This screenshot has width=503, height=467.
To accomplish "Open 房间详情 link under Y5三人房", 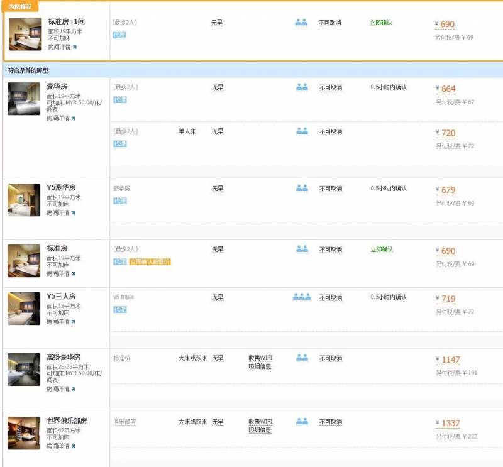I will [x=61, y=321].
